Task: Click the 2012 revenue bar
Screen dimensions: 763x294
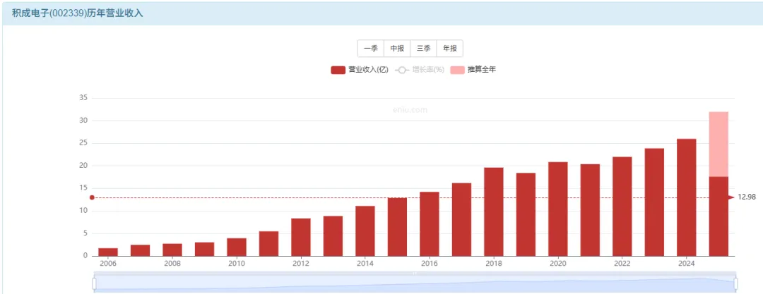Action: click(301, 237)
